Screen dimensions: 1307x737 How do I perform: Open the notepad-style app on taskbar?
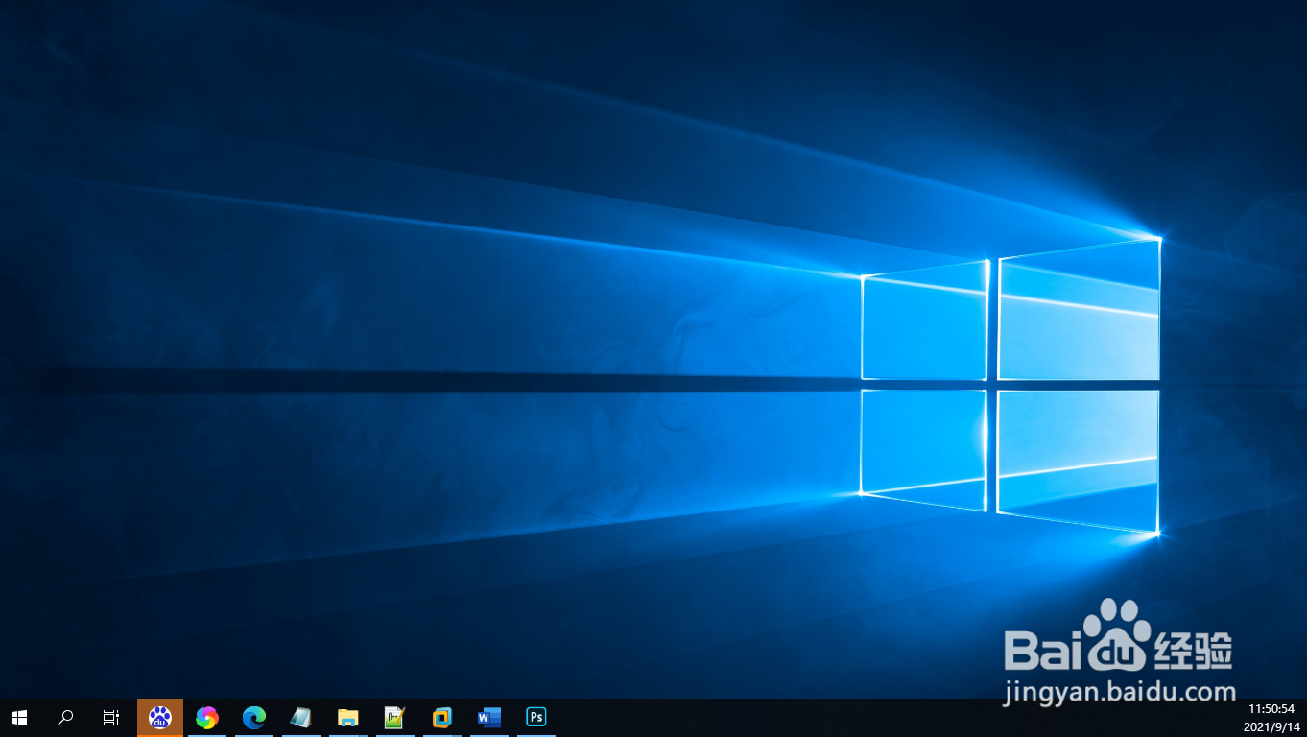click(300, 717)
